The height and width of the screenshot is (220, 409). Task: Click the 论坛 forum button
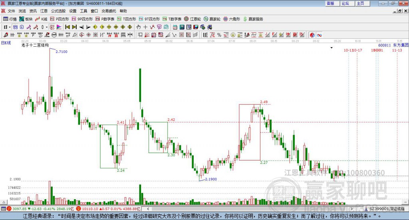(x=347, y=3)
